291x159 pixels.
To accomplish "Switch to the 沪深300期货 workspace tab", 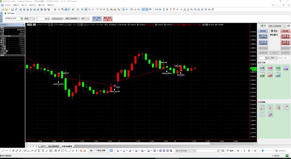I will pyautogui.click(x=67, y=146).
